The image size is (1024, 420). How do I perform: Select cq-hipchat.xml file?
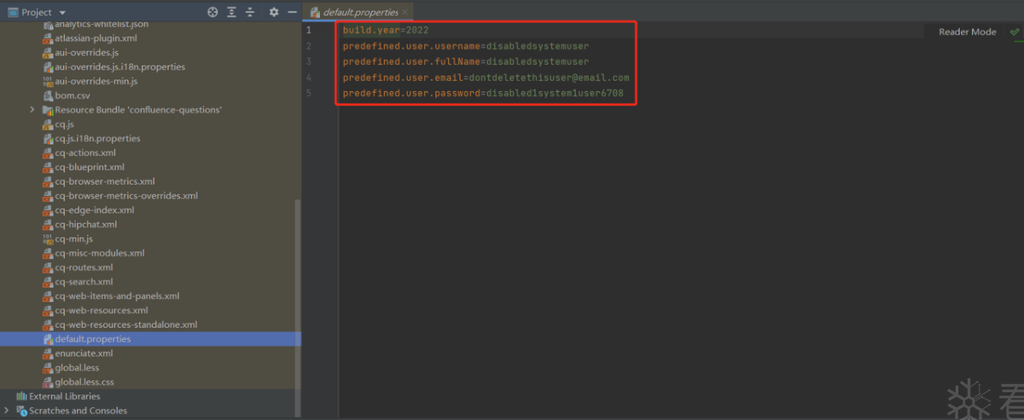click(85, 224)
